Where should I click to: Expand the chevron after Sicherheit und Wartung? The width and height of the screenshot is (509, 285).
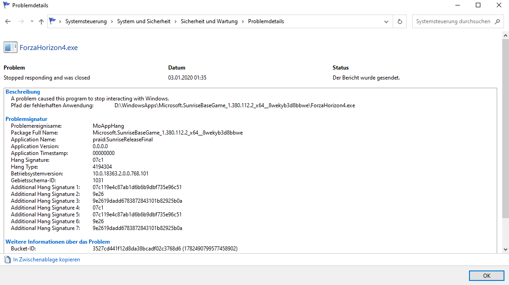pyautogui.click(x=243, y=21)
